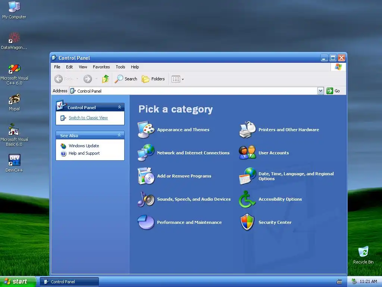Screen dimensions: 382x287
Task: Open Sounds, Speech, and Audio Devices icon
Action: tap(146, 199)
